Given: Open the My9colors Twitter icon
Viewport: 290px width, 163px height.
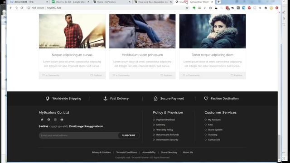Looking at the screenshot, I should pos(42,120).
